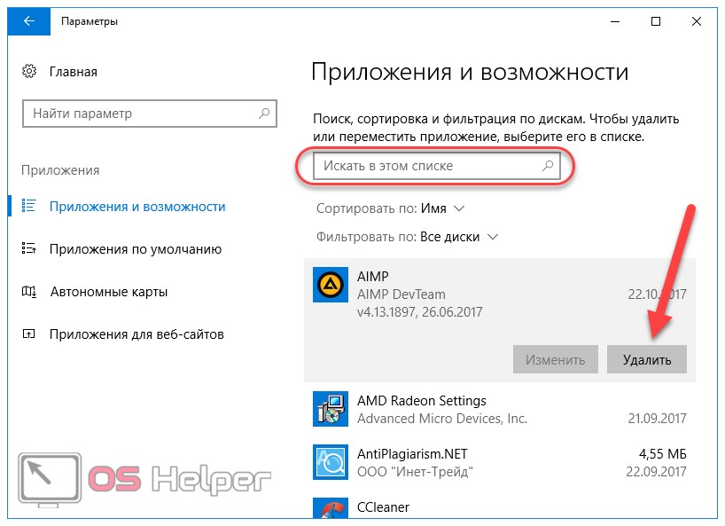725x526 pixels.
Task: Click the greyed 'Изменить' button
Action: click(x=555, y=360)
